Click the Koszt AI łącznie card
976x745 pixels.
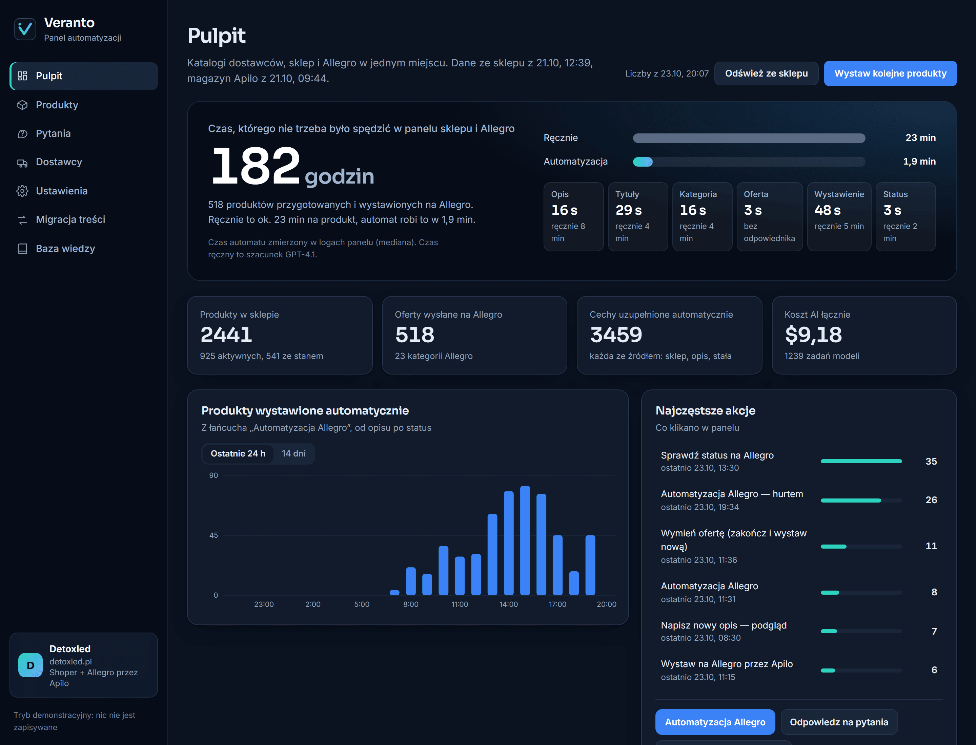coord(864,335)
